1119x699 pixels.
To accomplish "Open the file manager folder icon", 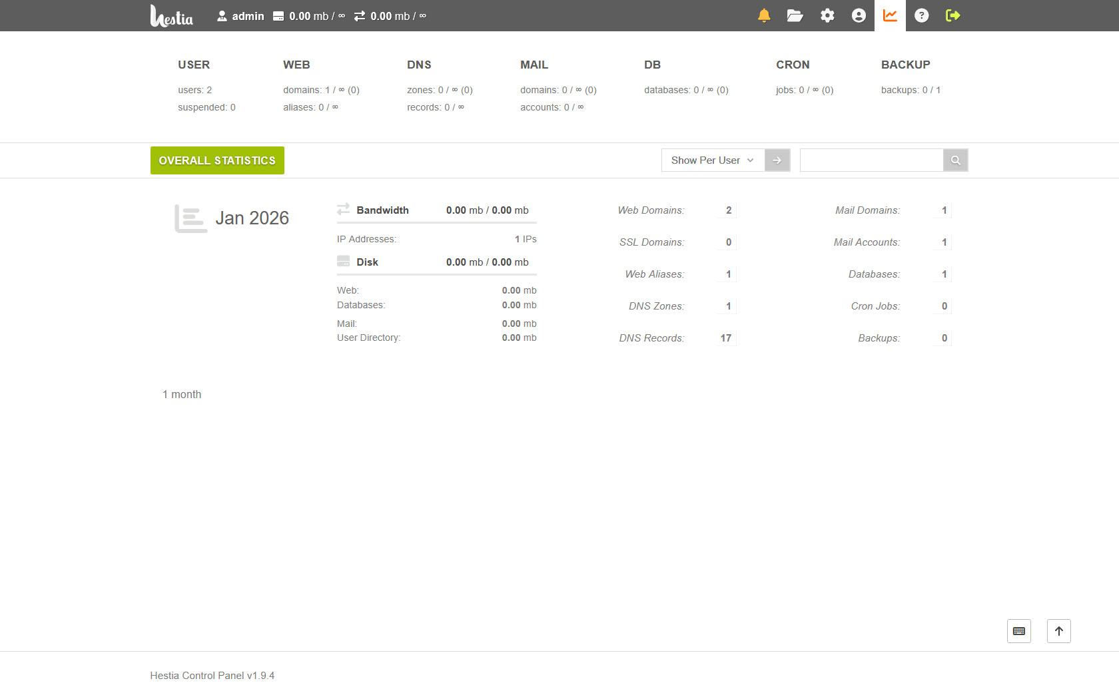I will coord(795,15).
